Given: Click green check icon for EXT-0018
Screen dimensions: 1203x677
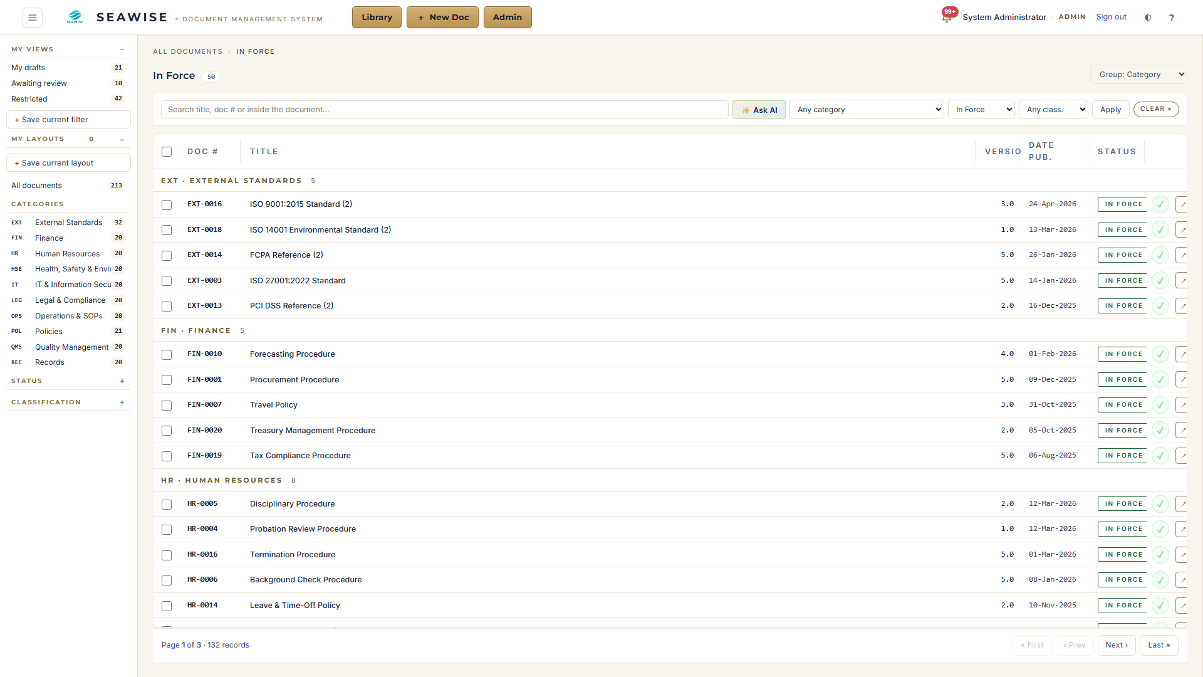Looking at the screenshot, I should [1160, 230].
